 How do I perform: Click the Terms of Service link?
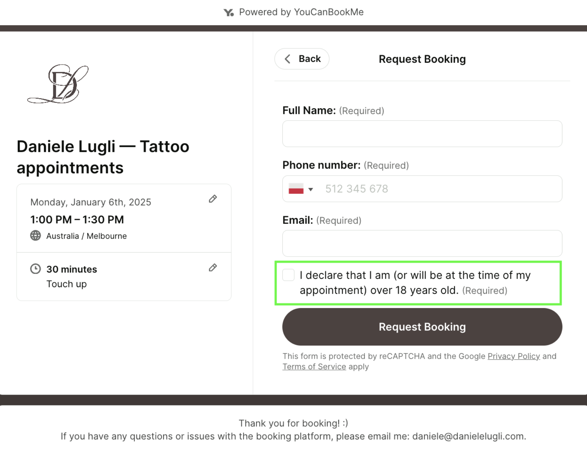(x=314, y=366)
